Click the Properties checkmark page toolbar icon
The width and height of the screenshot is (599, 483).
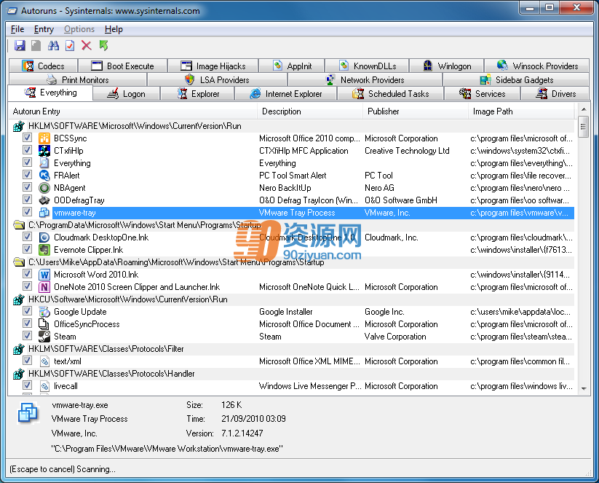[x=70, y=45]
